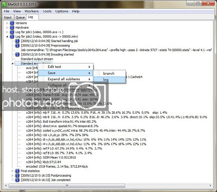
Task: Click the info icon for Log for job1
Action: click(12, 32)
